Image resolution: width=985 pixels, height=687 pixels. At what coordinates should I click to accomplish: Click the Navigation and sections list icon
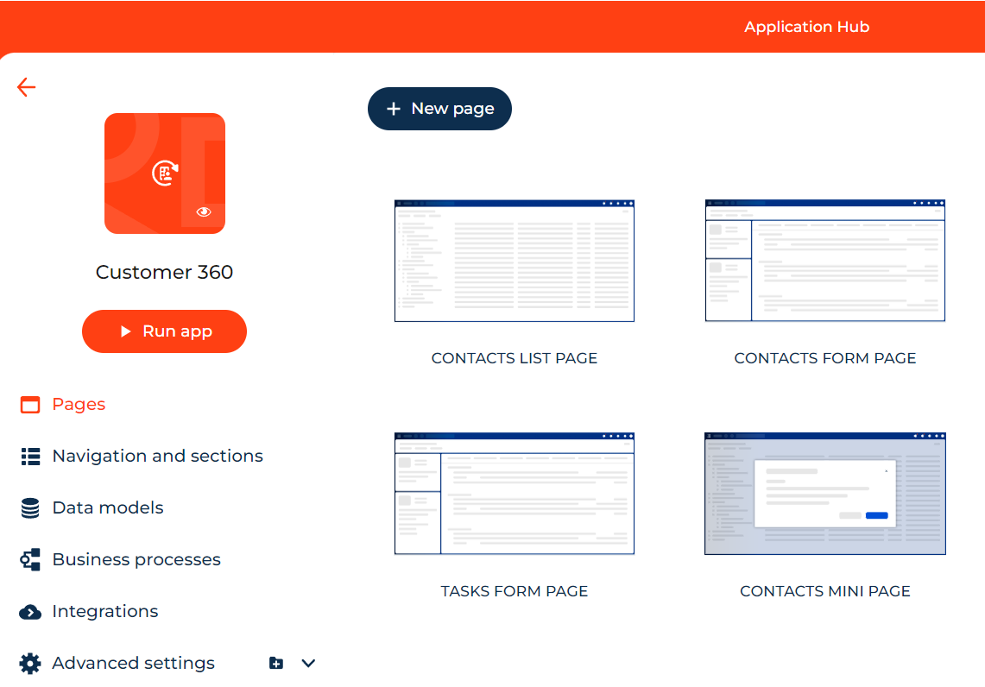pyautogui.click(x=29, y=456)
